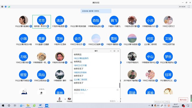Minimize the 聊天 chat window
This screenshot has height=108, width=192.
point(111,51)
